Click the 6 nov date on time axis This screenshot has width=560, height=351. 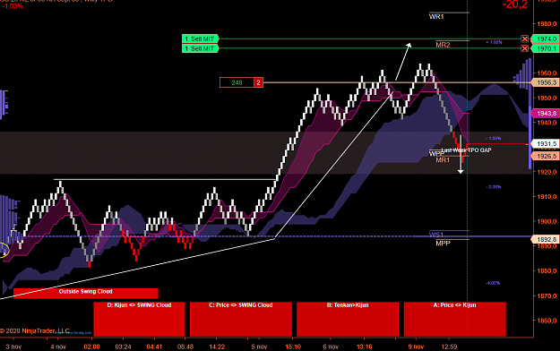pos(331,347)
